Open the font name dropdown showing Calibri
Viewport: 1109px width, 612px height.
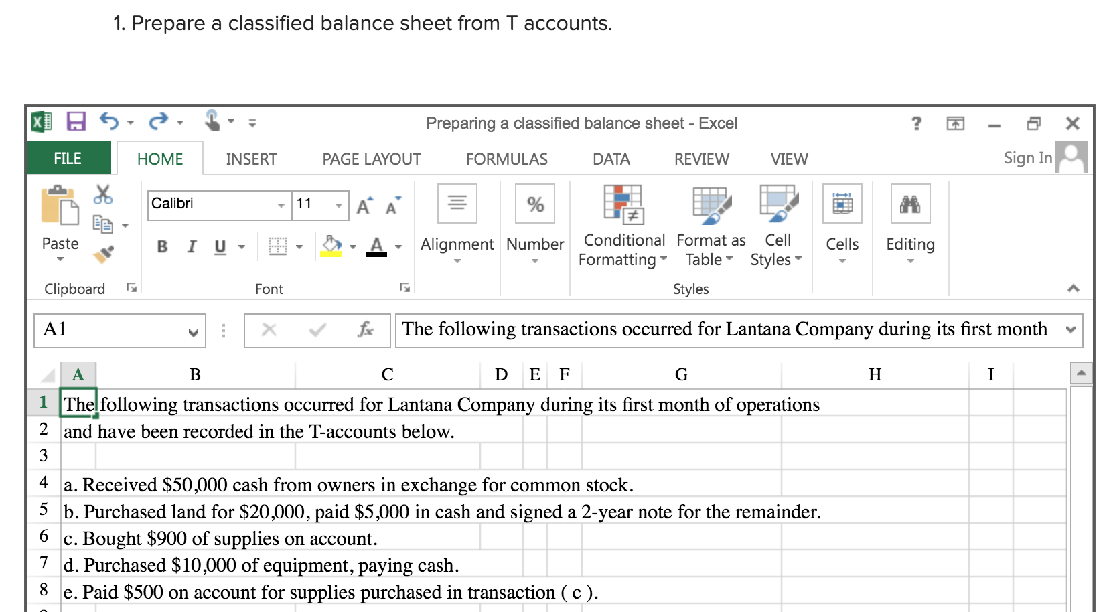[281, 204]
